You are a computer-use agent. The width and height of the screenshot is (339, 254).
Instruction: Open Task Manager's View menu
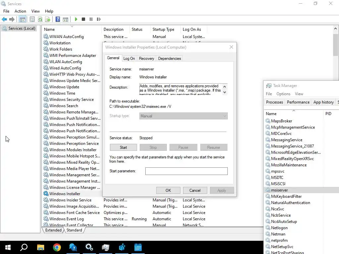299,94
